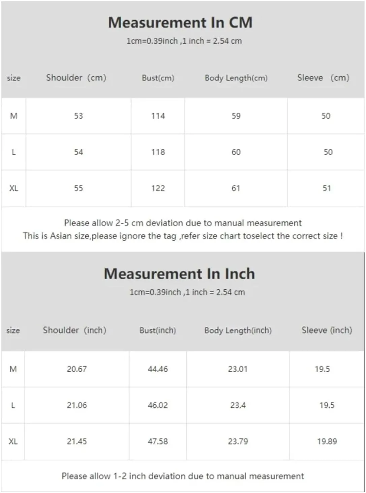Click the Body Length(cm) column header

click(236, 78)
